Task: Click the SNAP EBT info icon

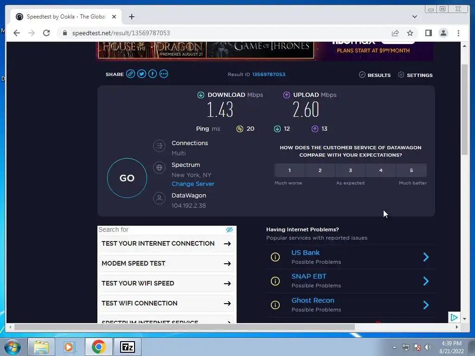Action: pyautogui.click(x=275, y=281)
